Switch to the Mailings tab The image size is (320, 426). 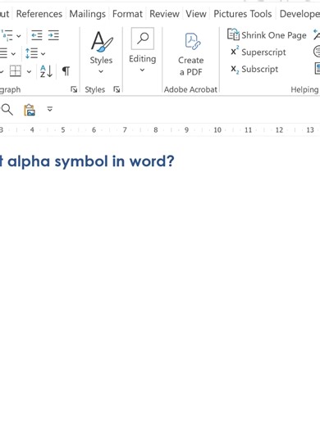87,14
